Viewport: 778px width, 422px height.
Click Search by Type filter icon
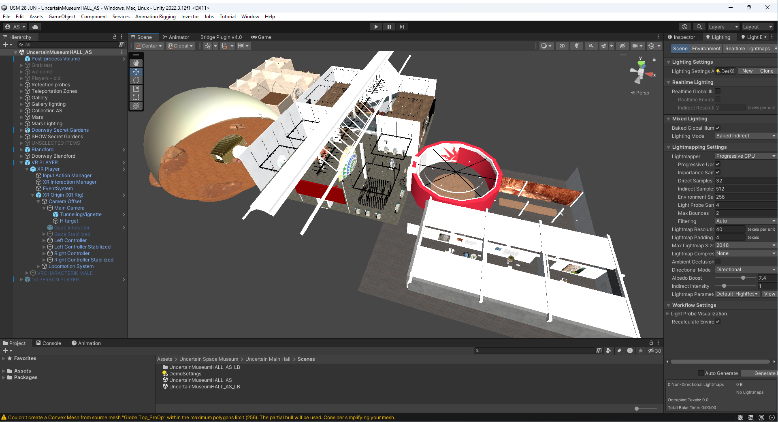coord(609,351)
